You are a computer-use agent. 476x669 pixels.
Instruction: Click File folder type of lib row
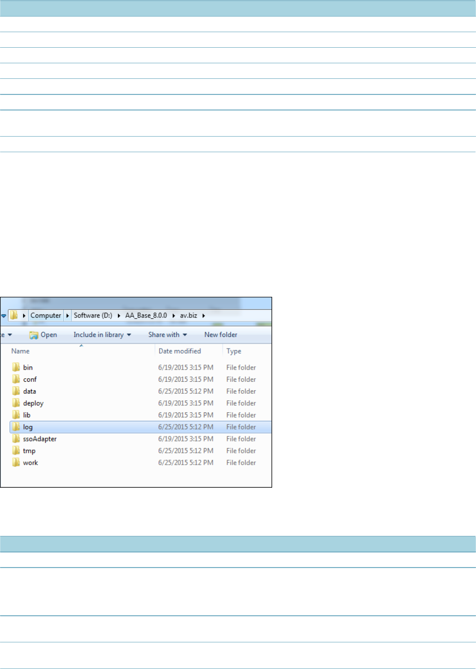(x=241, y=415)
